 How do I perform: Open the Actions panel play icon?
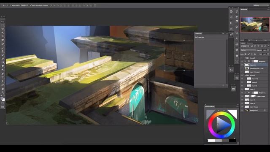(231, 23)
